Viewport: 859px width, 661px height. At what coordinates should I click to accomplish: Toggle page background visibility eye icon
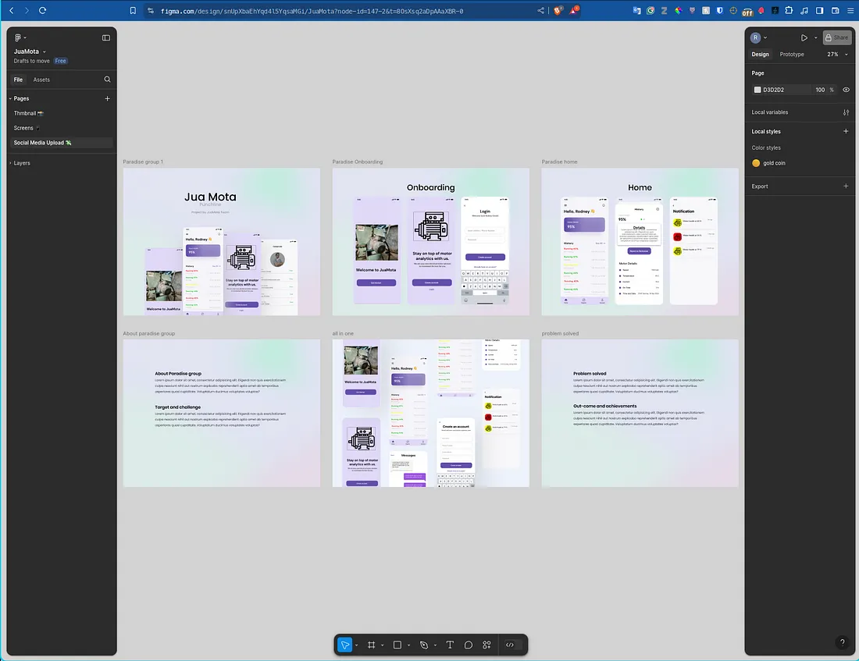click(x=846, y=90)
